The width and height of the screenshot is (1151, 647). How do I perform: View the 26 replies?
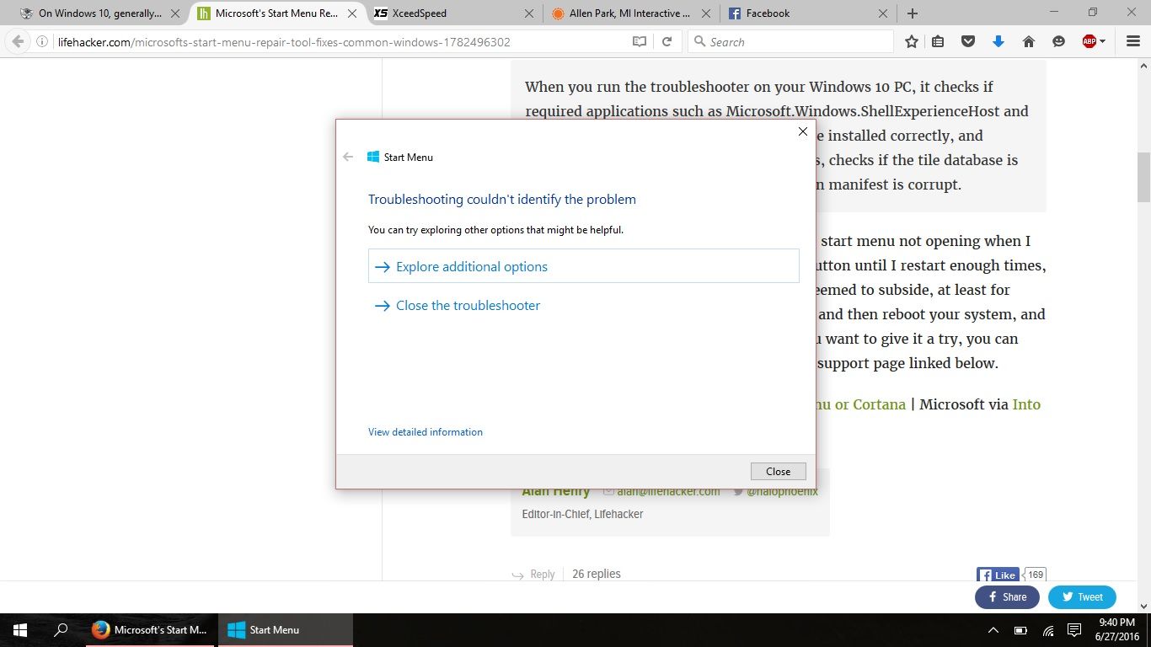pyautogui.click(x=597, y=574)
